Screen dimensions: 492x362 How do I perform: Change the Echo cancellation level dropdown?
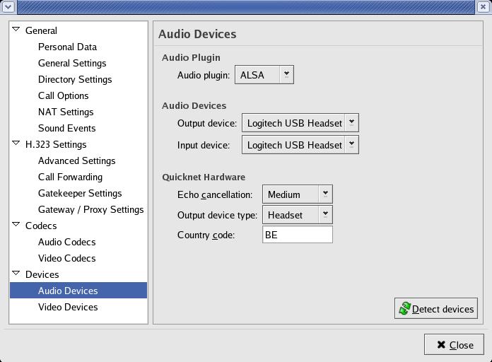[297, 194]
